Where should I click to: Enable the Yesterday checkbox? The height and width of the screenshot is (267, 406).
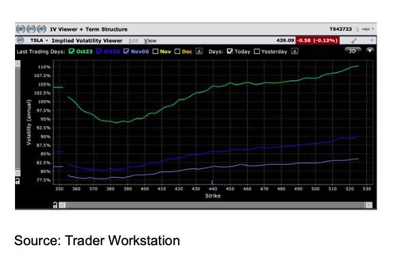click(257, 52)
